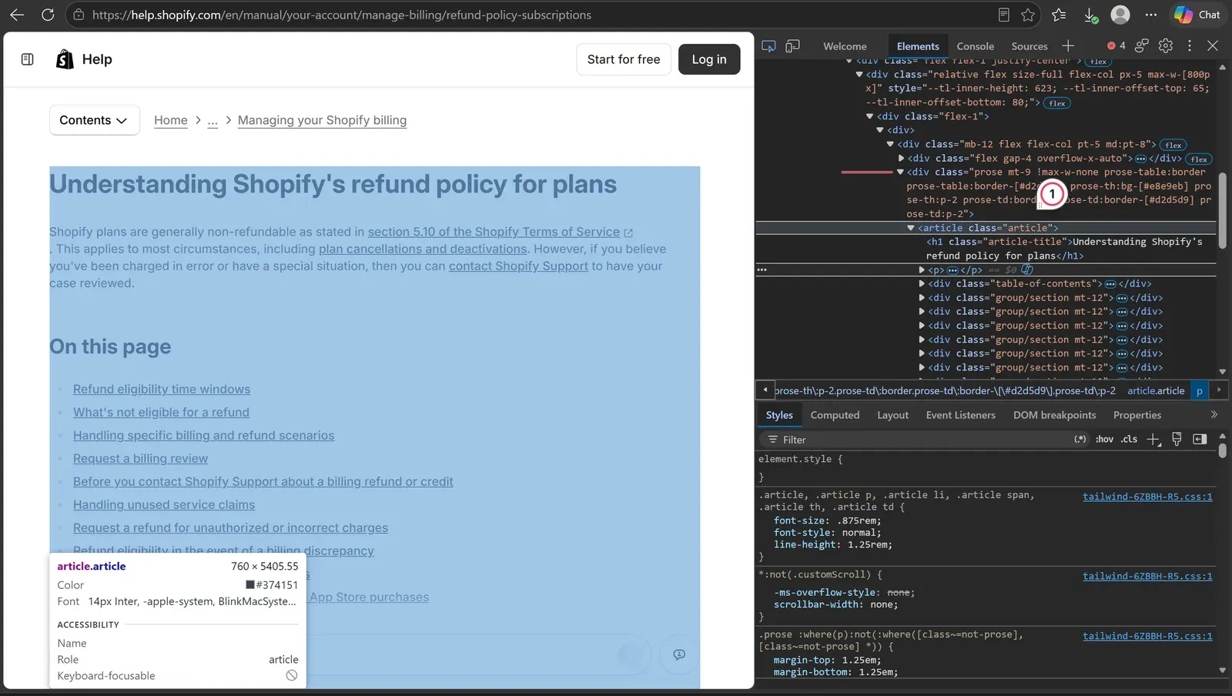
Task: Open the Copilot Chat button
Action: tap(1198, 15)
